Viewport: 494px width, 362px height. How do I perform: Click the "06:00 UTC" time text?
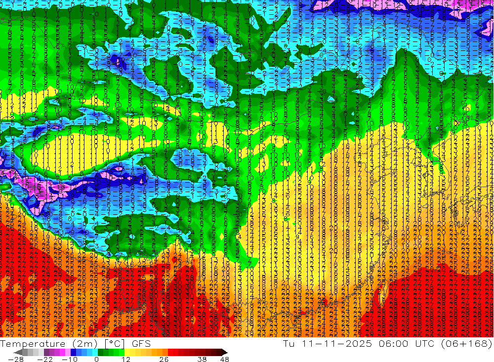(407, 344)
